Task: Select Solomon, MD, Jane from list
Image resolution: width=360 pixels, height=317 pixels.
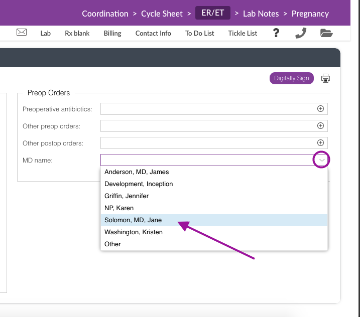Action: pos(133,220)
